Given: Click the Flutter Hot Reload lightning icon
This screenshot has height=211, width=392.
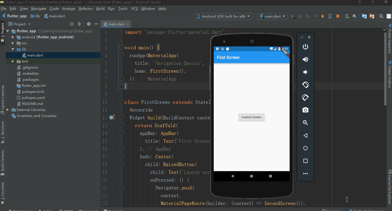Looking at the screenshot, I should pyautogui.click(x=322, y=16).
